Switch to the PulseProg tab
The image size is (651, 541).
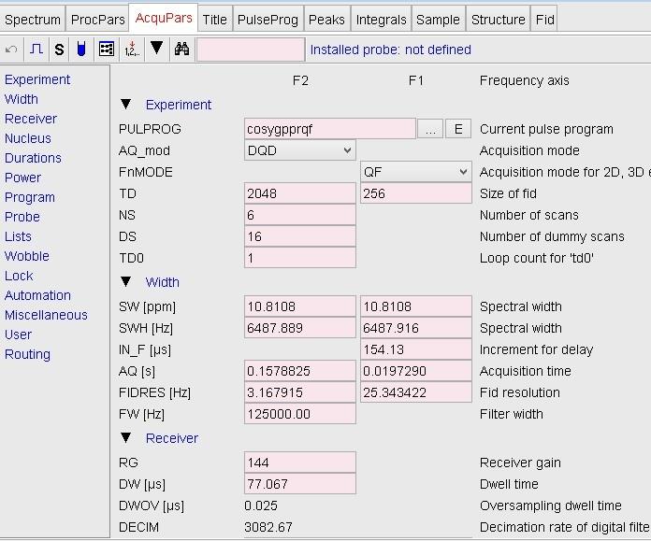pyautogui.click(x=268, y=20)
